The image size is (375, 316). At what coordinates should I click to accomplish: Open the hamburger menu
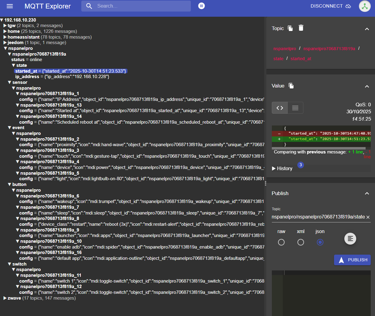point(10,6)
